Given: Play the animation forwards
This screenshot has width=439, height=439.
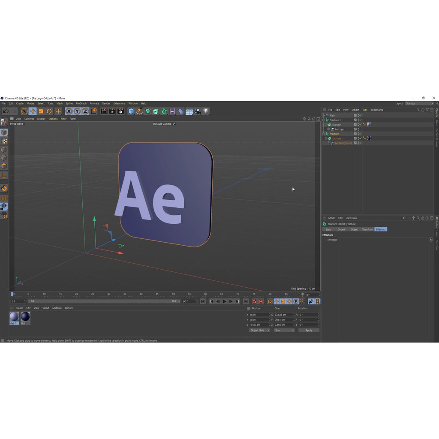Looking at the screenshot, I should pos(224,301).
